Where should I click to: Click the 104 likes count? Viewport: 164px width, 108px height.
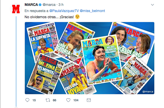point(76,100)
